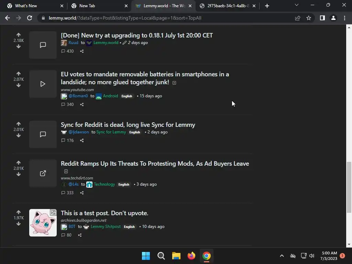Screen dimensions: 352x264
Task: Open the volume control in system tray
Action: 312,256
